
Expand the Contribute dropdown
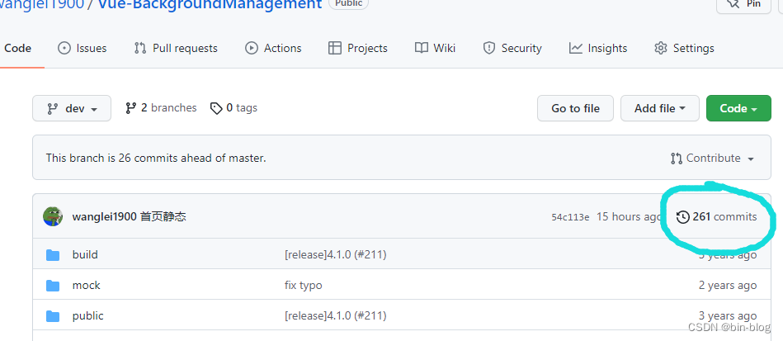point(712,159)
